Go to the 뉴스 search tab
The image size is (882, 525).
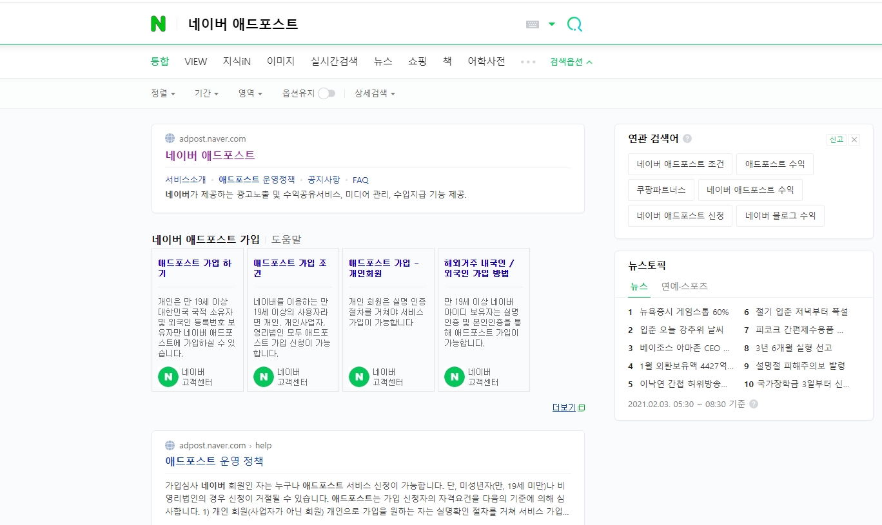[383, 61]
